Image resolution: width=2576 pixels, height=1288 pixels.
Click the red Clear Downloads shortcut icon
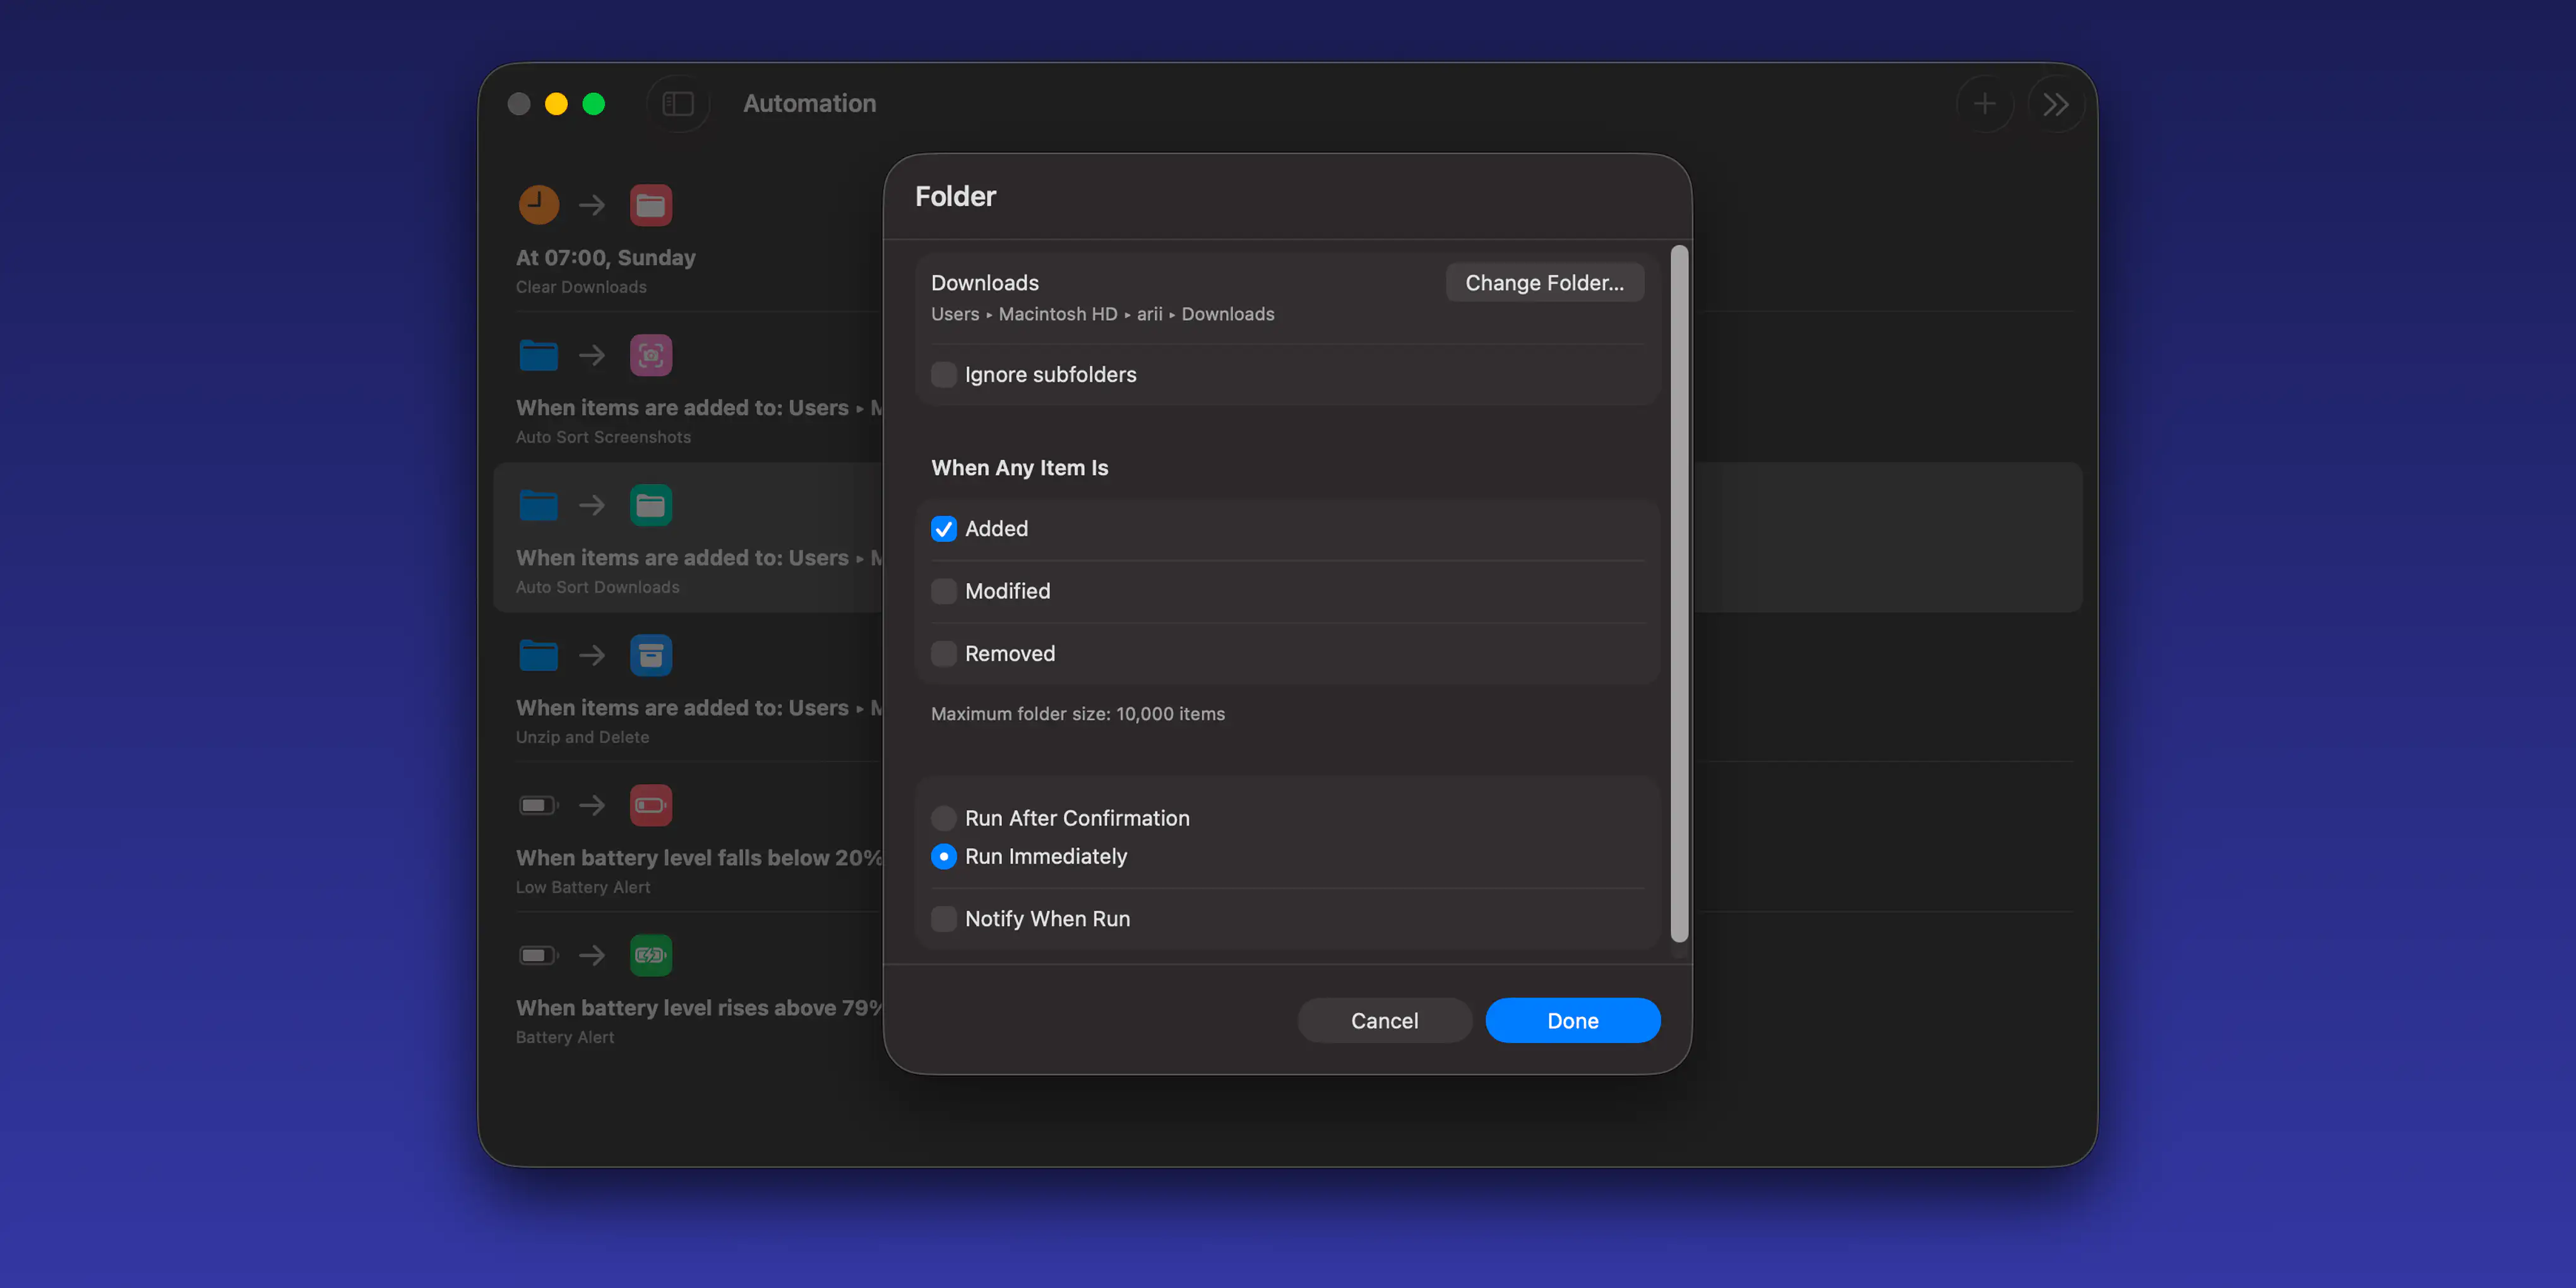click(x=650, y=205)
